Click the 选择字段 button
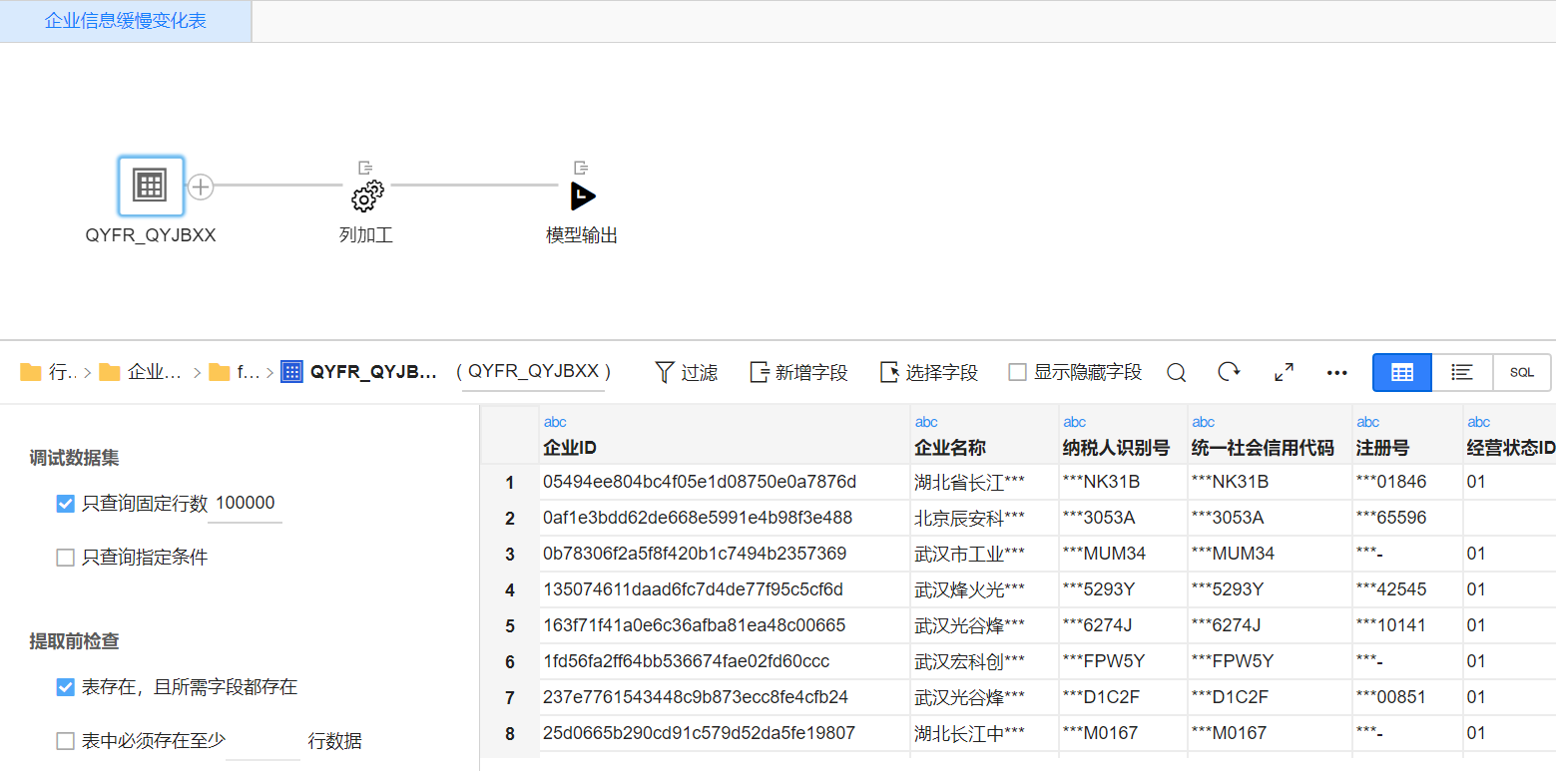 [929, 372]
